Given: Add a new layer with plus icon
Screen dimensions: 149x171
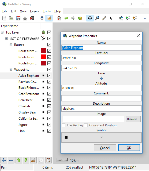Looking at the screenshot, I should pyautogui.click(x=4, y=160).
